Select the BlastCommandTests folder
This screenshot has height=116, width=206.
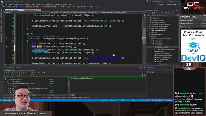[163, 47]
